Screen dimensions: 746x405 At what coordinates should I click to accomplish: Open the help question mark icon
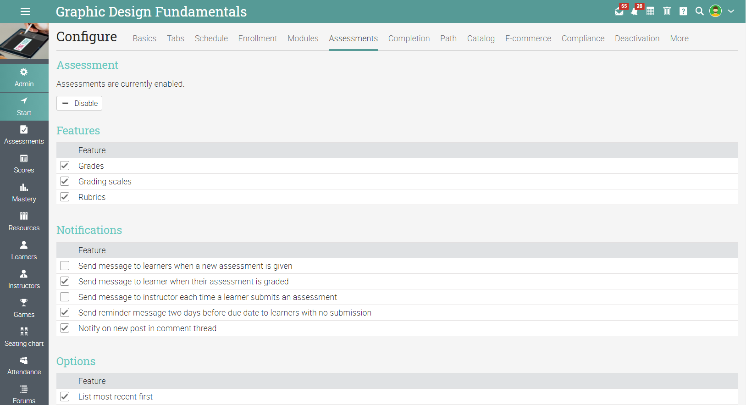point(683,11)
